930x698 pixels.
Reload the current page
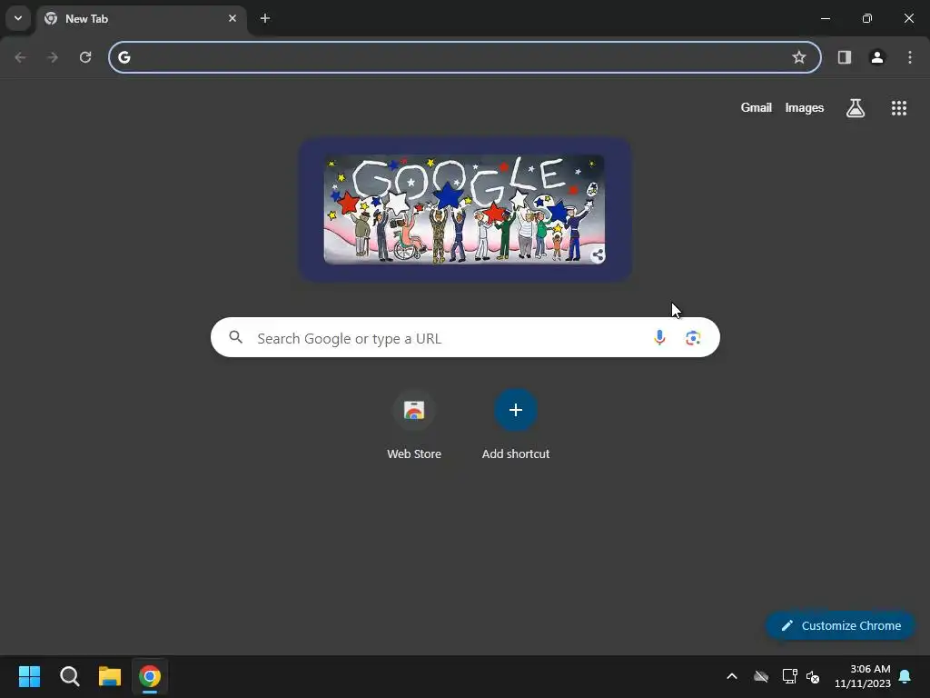(x=85, y=57)
